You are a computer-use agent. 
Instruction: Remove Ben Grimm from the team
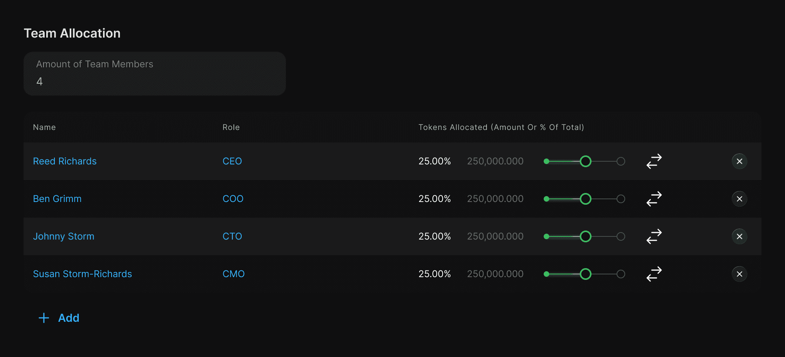[x=739, y=199]
